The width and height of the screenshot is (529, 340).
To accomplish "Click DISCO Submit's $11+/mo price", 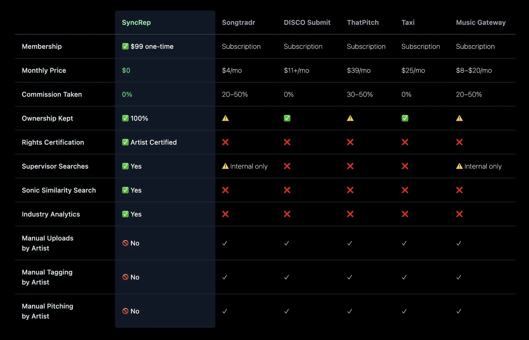I will (x=296, y=71).
